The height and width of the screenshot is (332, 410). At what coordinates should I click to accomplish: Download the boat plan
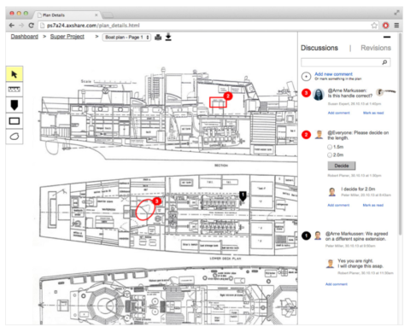click(x=168, y=37)
